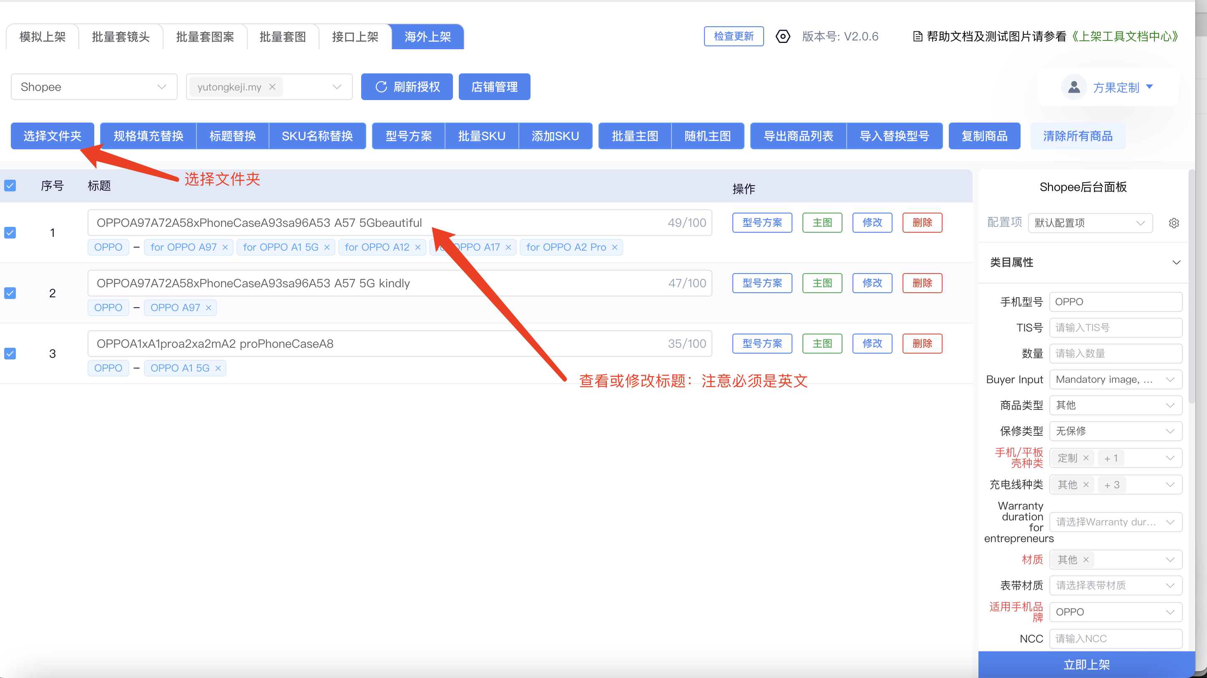Click the refresh icon in 刷新授权
The height and width of the screenshot is (678, 1207).
[x=381, y=87]
